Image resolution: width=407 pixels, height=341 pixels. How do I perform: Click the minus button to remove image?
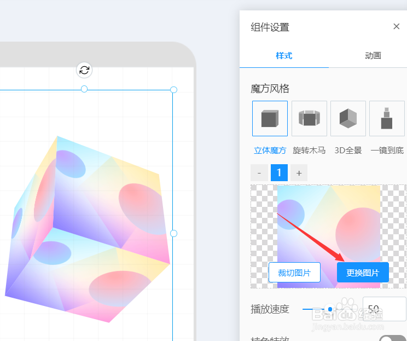[259, 173]
